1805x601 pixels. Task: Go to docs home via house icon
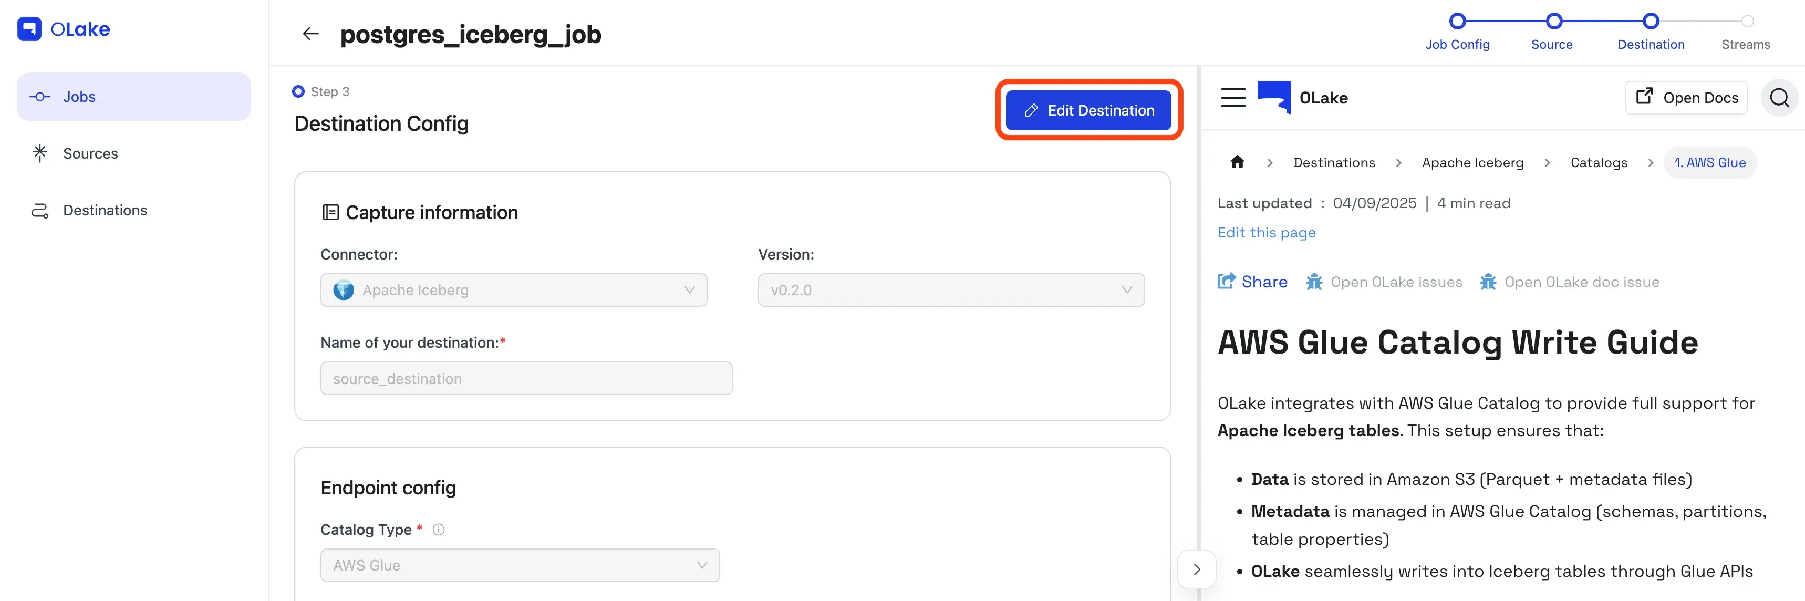click(1237, 162)
